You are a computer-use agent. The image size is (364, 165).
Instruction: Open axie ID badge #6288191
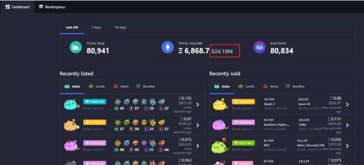pyautogui.click(x=243, y=122)
